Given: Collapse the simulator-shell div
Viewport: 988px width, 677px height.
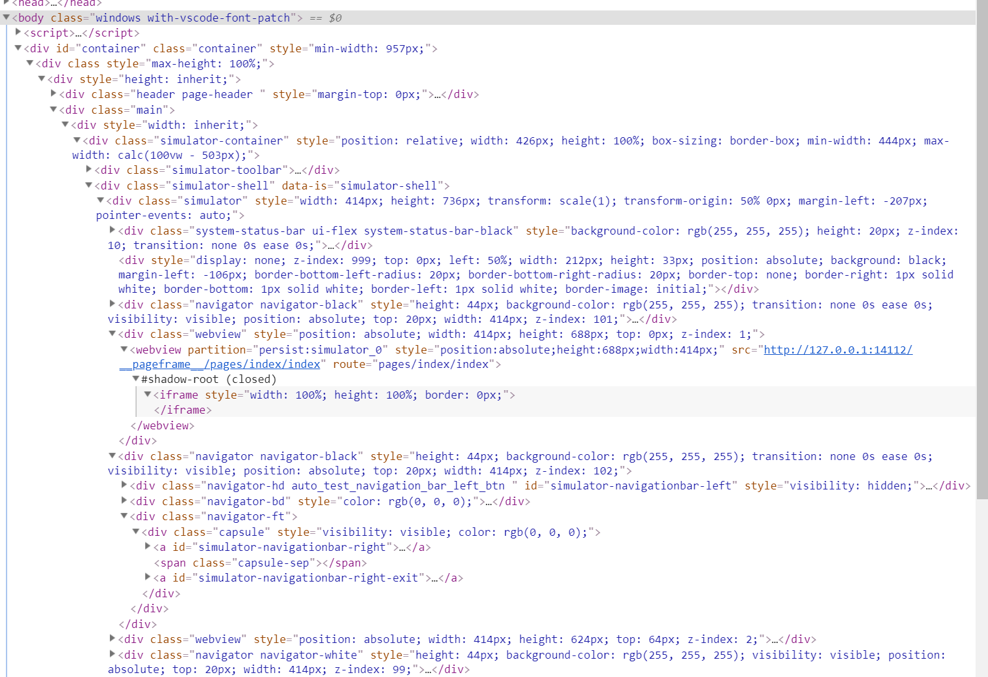Looking at the screenshot, I should click(89, 186).
